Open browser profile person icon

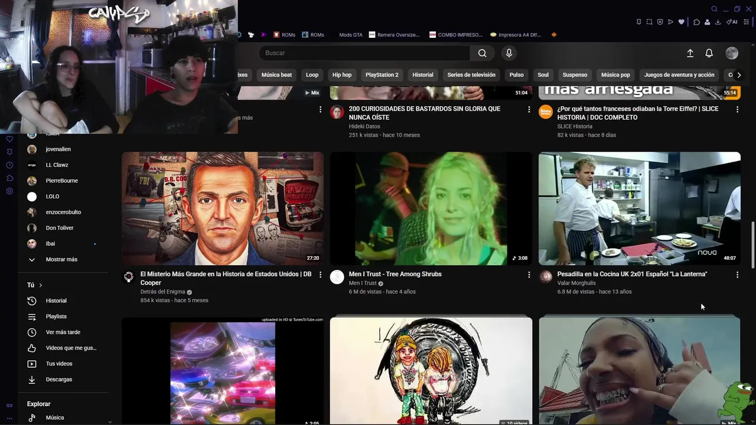tap(708, 22)
